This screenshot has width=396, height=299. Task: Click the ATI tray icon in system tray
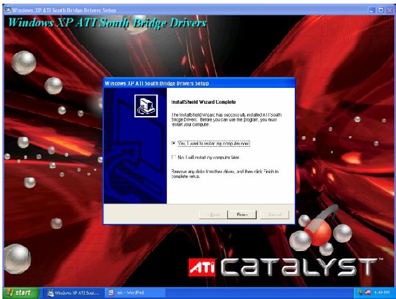pyautogui.click(x=367, y=293)
